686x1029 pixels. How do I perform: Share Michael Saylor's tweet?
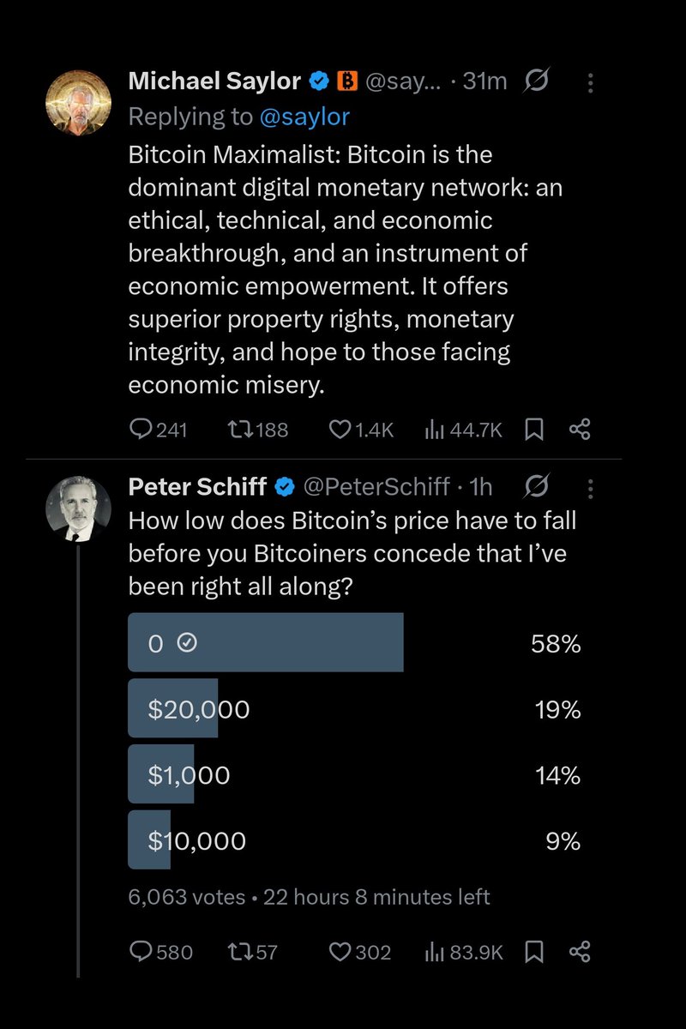tap(581, 430)
